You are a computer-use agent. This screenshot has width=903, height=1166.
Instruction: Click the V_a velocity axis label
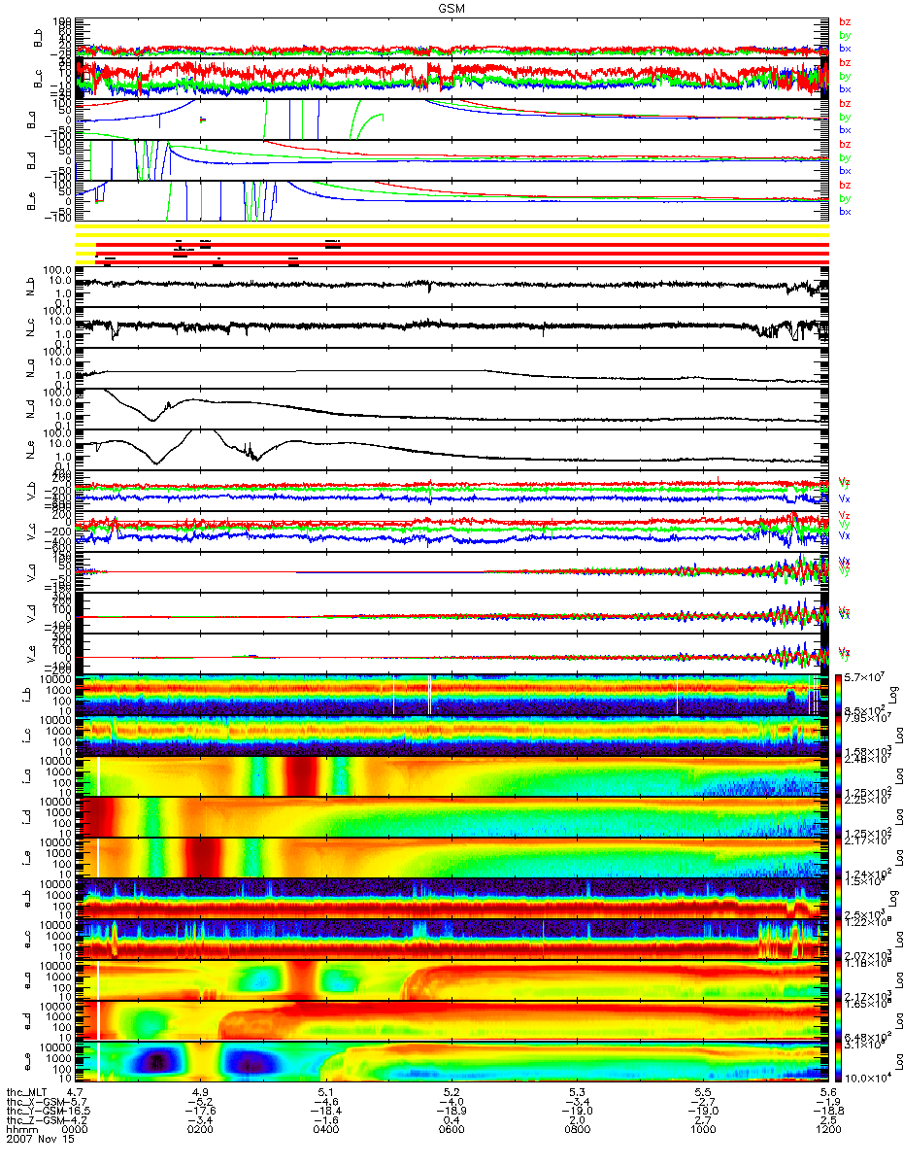[x=30, y=572]
